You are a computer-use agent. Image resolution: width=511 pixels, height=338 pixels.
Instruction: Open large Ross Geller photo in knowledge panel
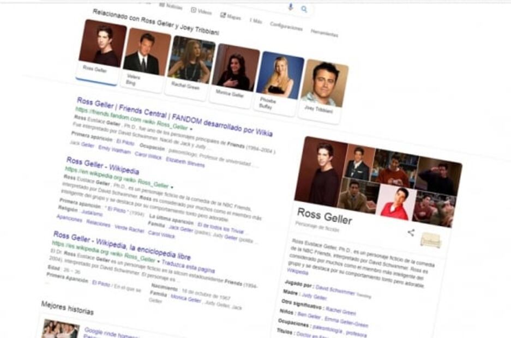321,171
